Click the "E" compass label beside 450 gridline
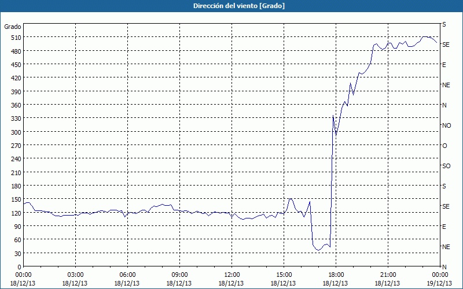 pos(444,65)
